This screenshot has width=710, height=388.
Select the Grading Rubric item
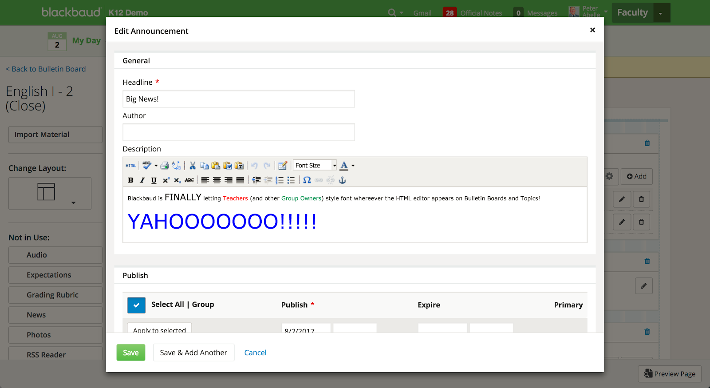(55, 295)
